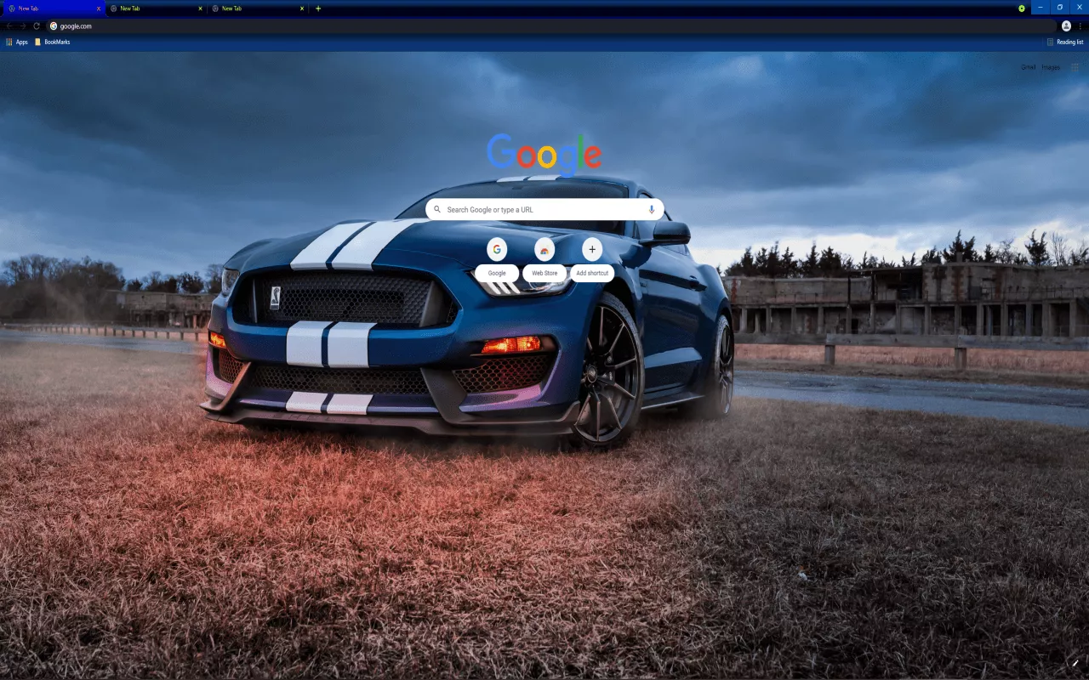The height and width of the screenshot is (680, 1089).
Task: Click the Web Store shortcut
Action: (x=544, y=249)
